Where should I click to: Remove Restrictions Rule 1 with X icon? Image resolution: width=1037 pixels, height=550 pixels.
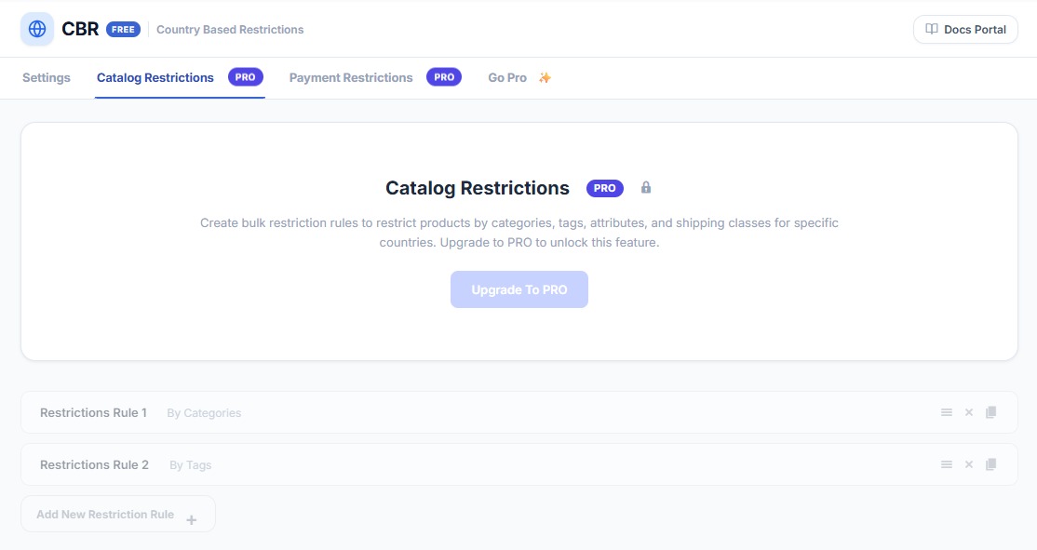969,412
